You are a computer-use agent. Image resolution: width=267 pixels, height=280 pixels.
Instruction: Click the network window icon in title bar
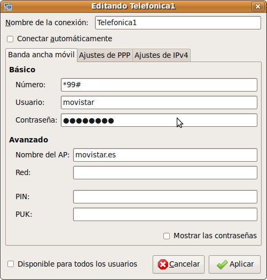point(8,7)
